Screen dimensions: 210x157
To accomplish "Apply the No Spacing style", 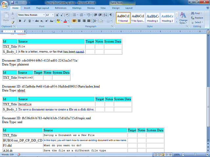I will (x=138, y=18).
